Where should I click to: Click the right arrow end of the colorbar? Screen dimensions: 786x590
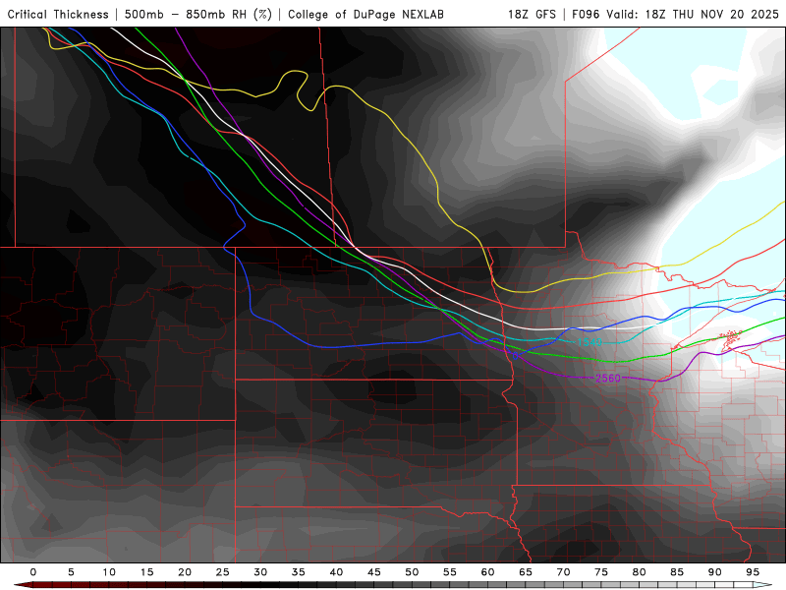tap(762, 585)
